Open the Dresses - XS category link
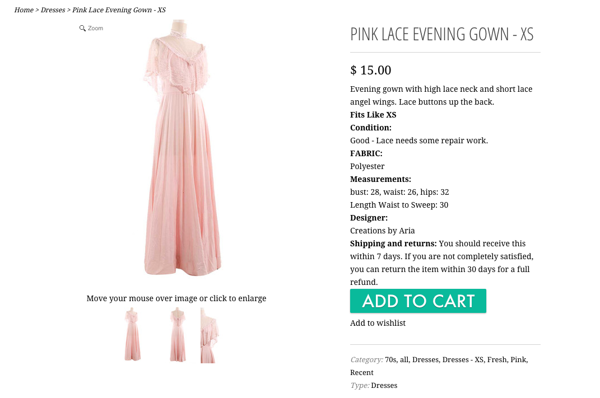The image size is (600, 398). [x=463, y=359]
